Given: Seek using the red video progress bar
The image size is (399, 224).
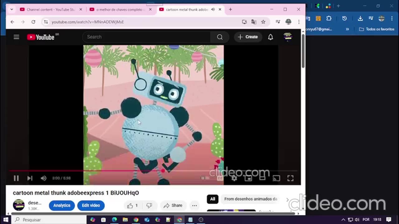Looking at the screenshot, I should (x=153, y=170).
